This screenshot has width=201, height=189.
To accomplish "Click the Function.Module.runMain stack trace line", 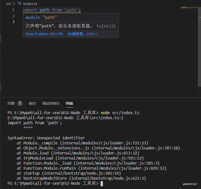I will (92, 168).
